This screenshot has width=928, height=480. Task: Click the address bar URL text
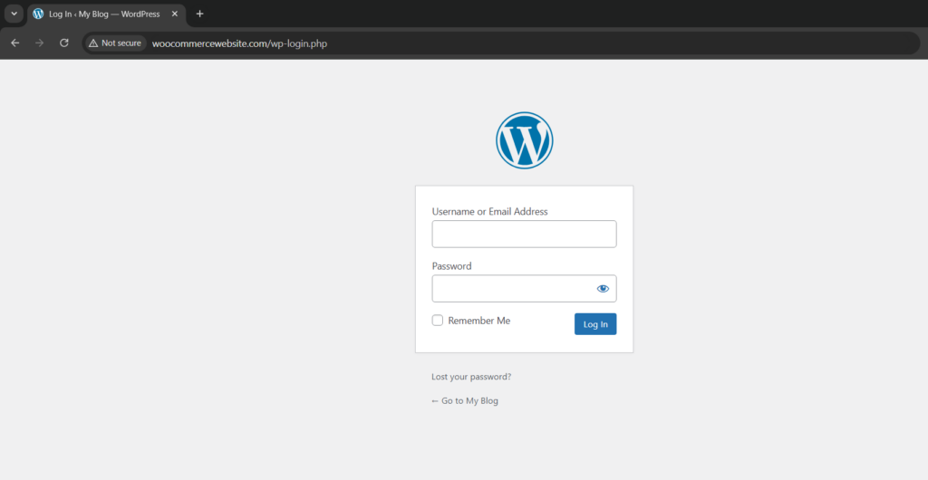pyautogui.click(x=239, y=43)
